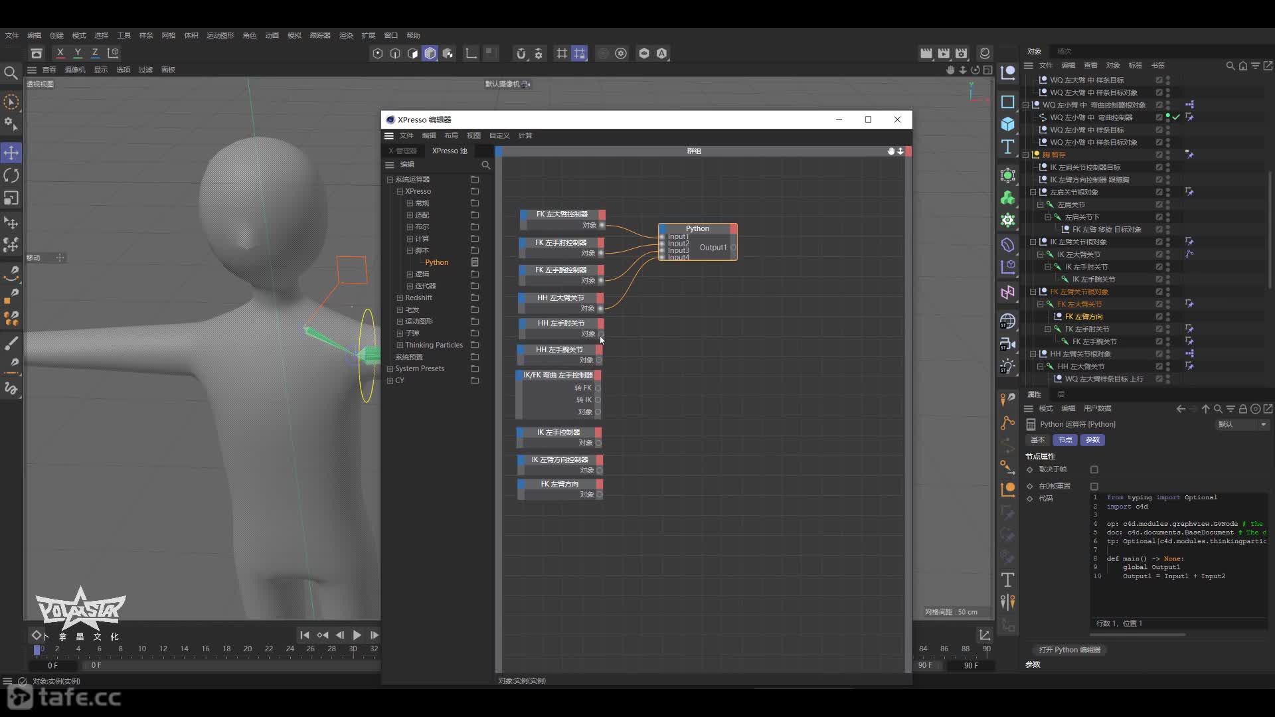Select the 参数 attribute tab button
Screen dimensions: 1275x717
pos(1092,440)
